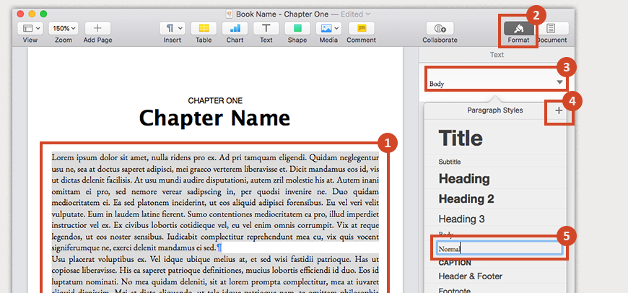Image resolution: width=628 pixels, height=293 pixels.
Task: Click the Add Page button
Action: coord(97,28)
